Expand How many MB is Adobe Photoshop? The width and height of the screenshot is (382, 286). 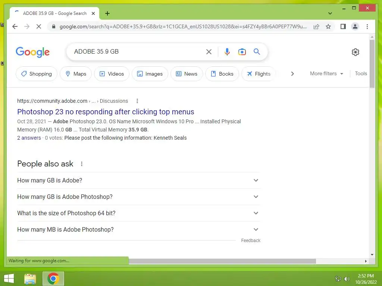tap(138, 229)
